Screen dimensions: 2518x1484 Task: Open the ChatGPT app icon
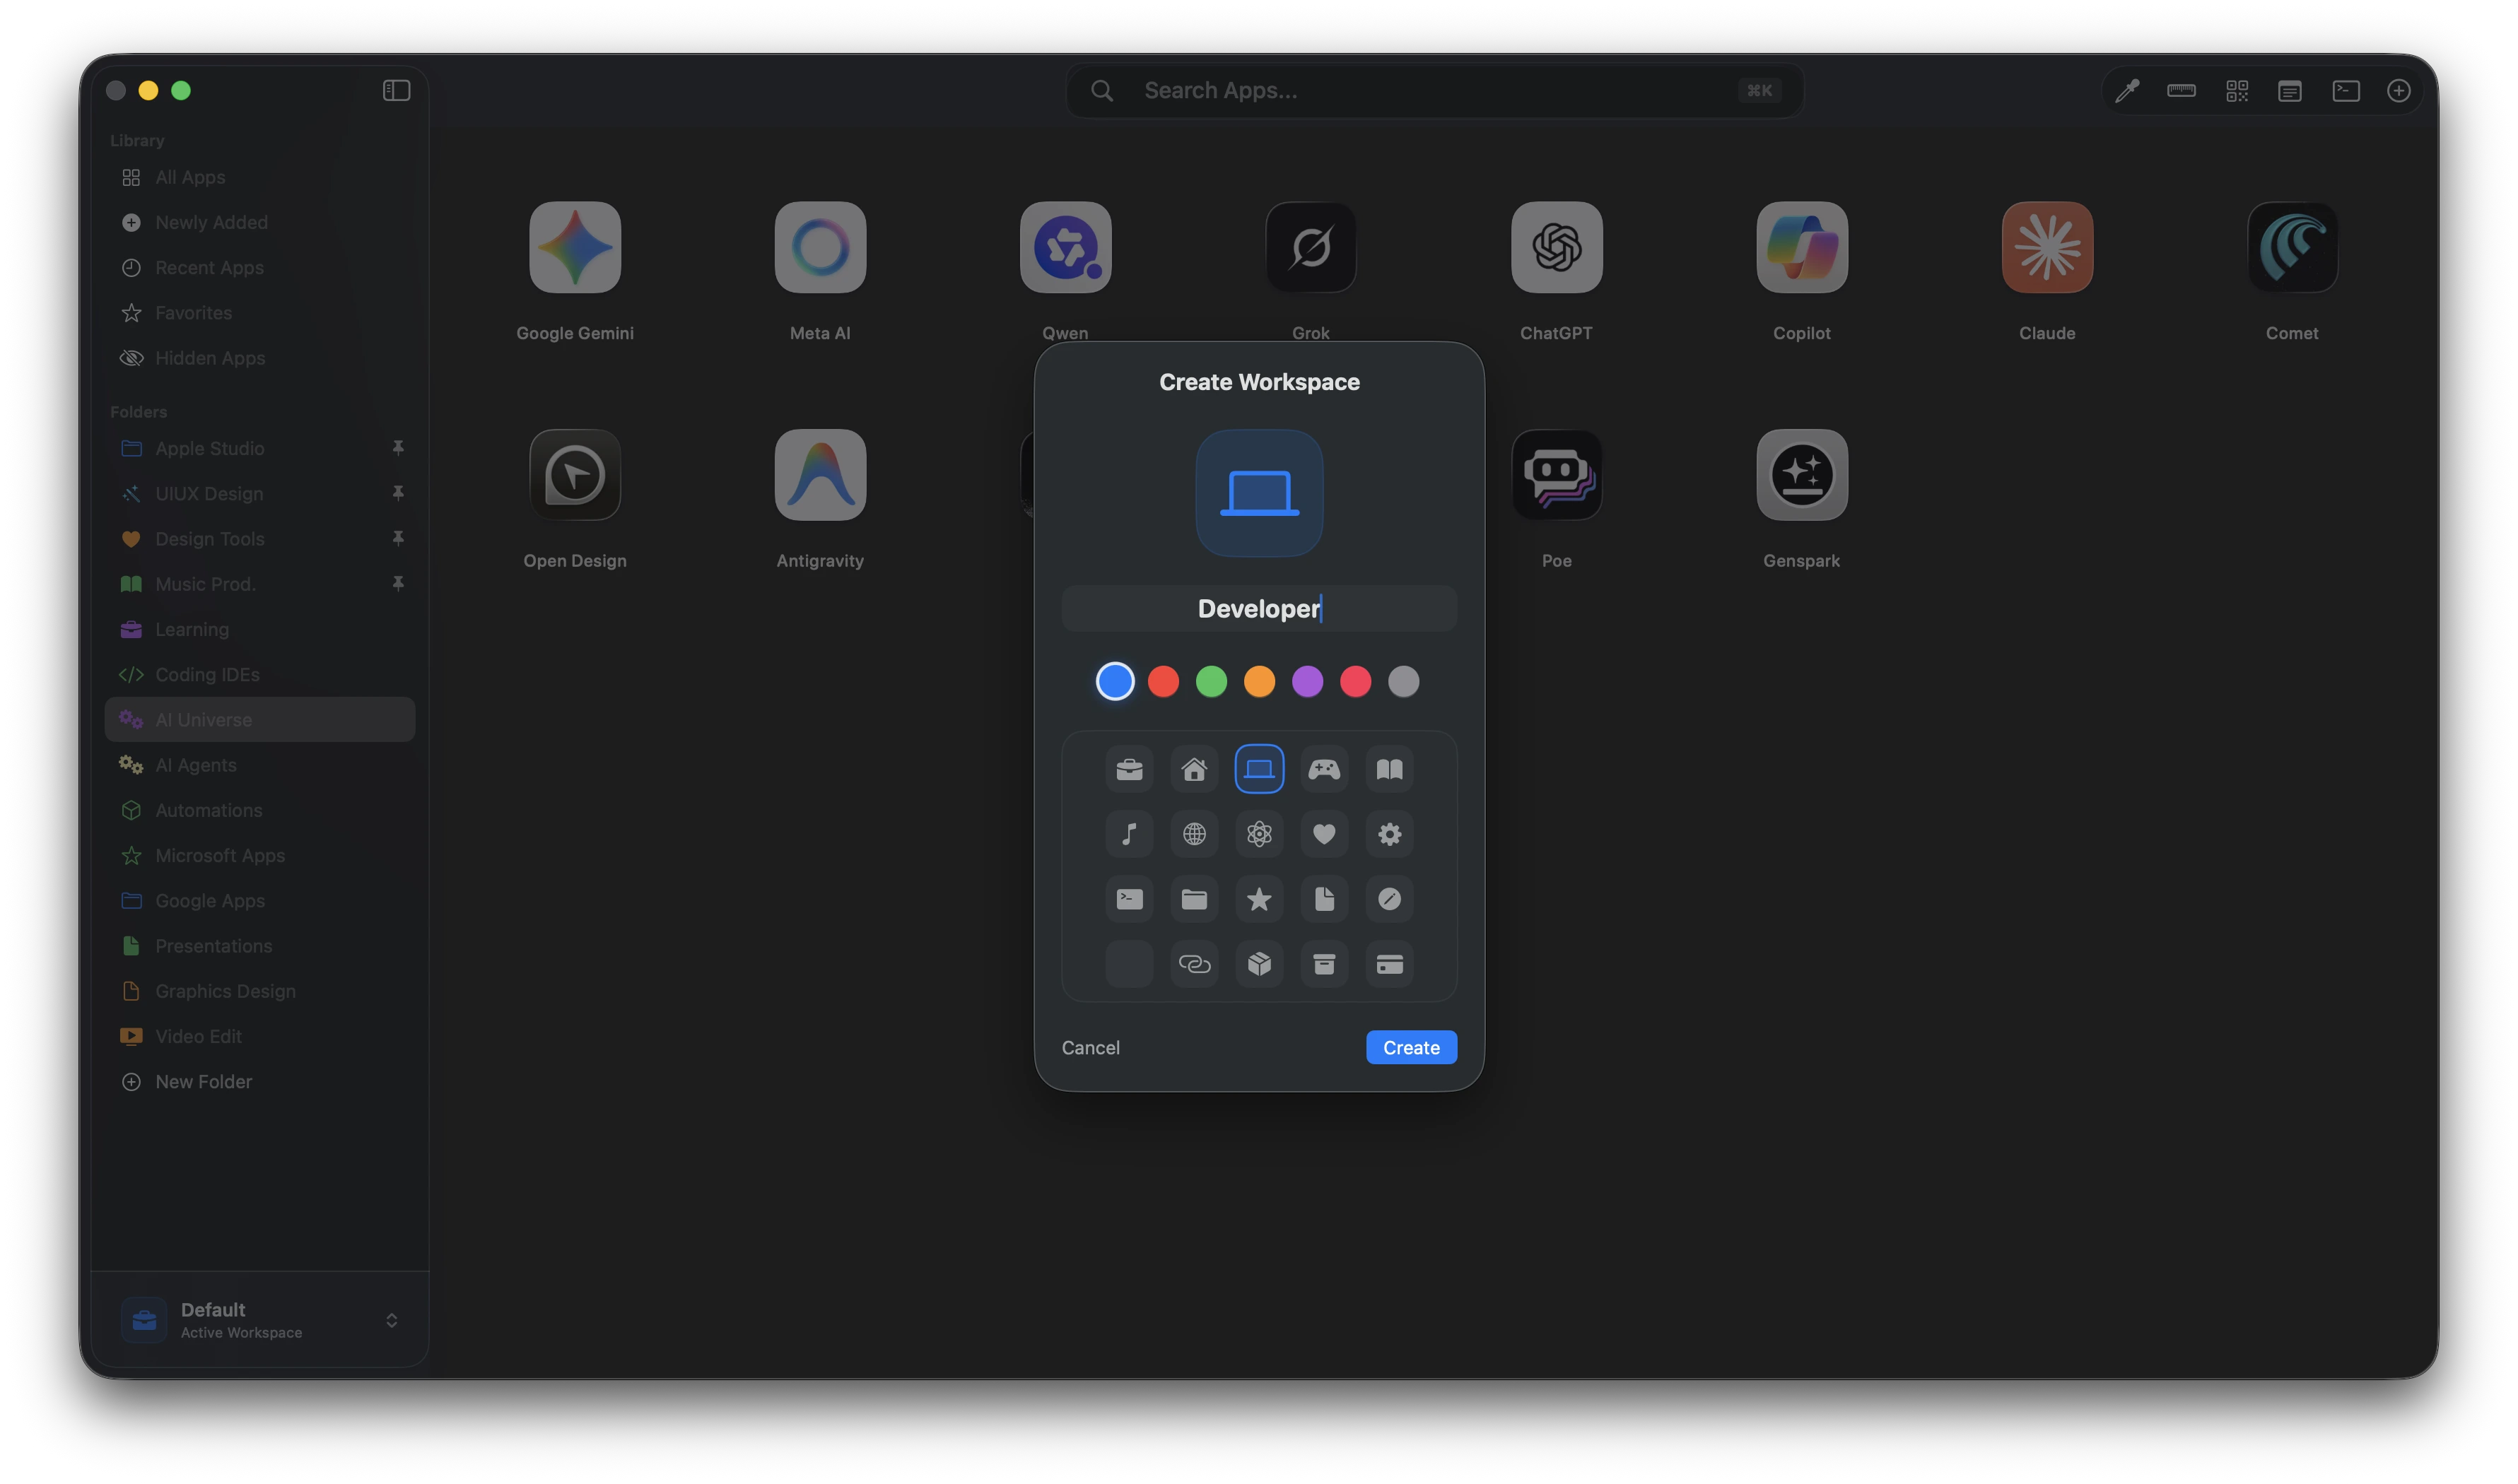coord(1557,247)
